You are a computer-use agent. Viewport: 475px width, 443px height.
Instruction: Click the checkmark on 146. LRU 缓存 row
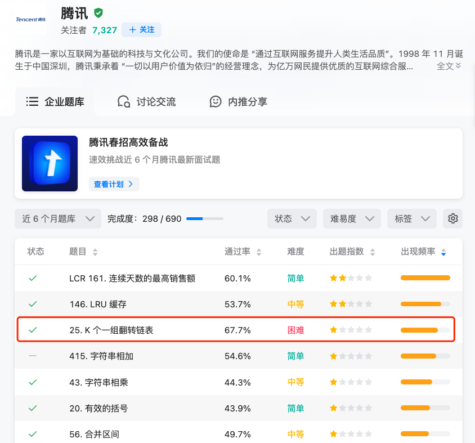coord(33,304)
